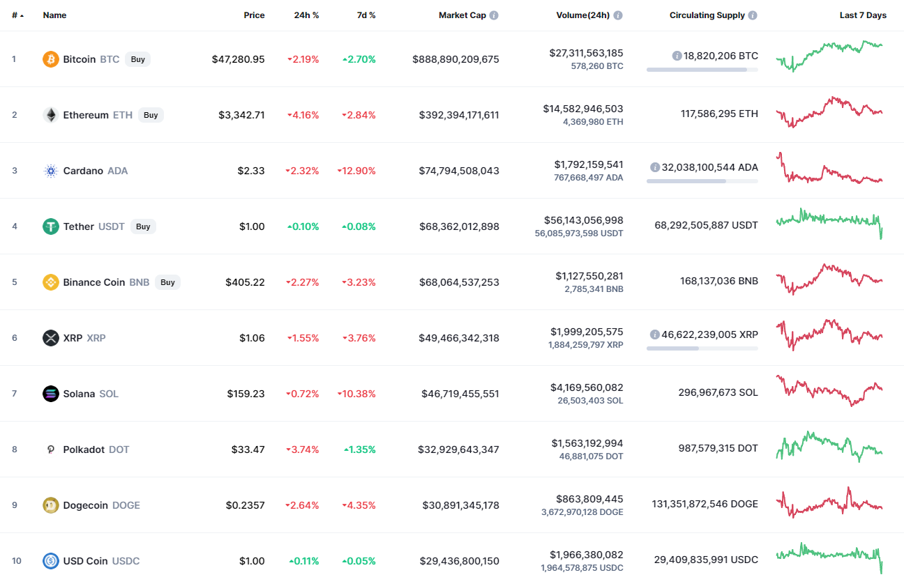Sort by the 7d % column header
Image resolution: width=904 pixels, height=584 pixels.
pyautogui.click(x=366, y=15)
